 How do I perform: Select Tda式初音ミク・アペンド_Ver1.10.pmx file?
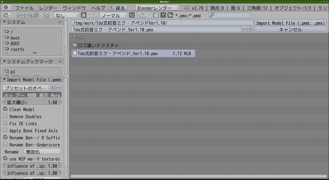point(134,53)
